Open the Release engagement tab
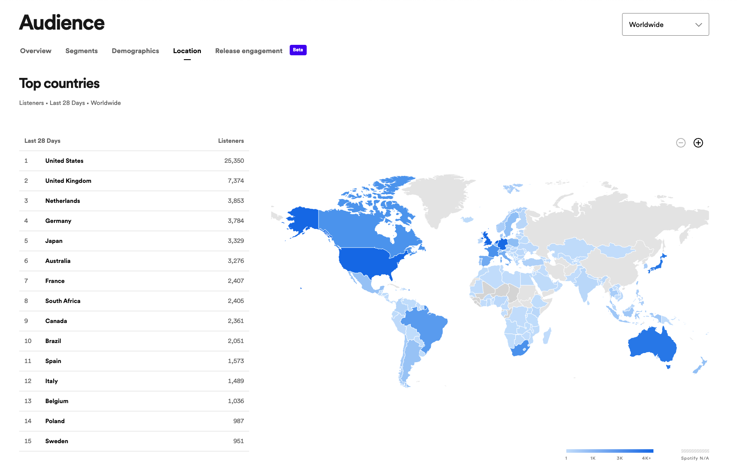 [248, 51]
